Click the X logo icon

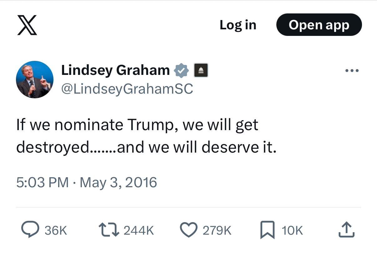click(x=27, y=25)
